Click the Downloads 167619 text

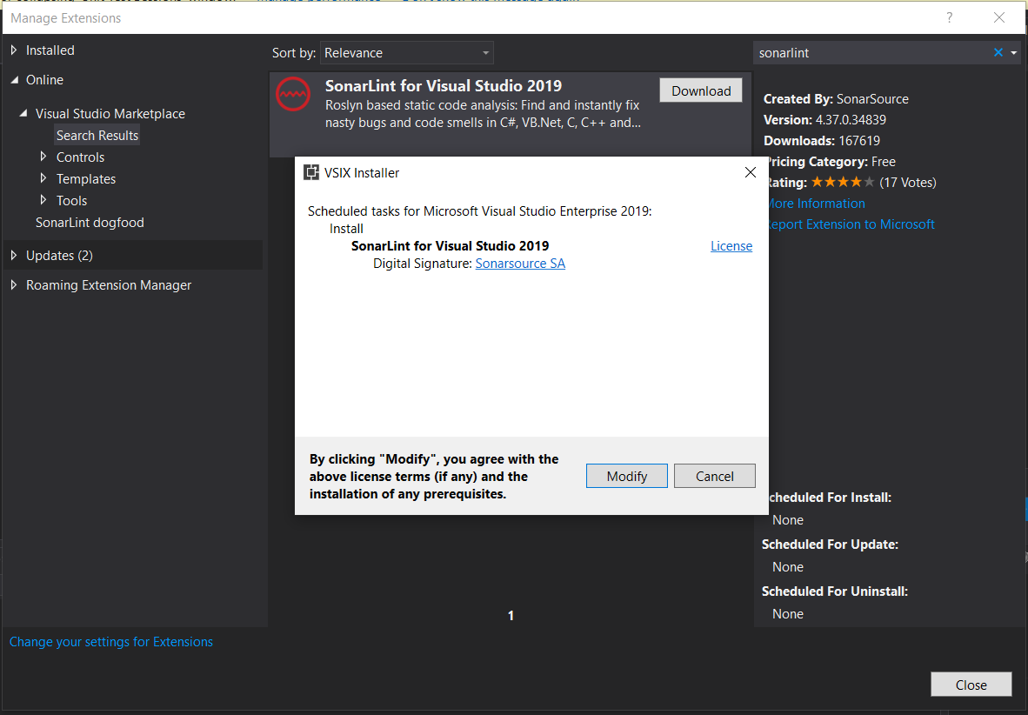point(822,141)
